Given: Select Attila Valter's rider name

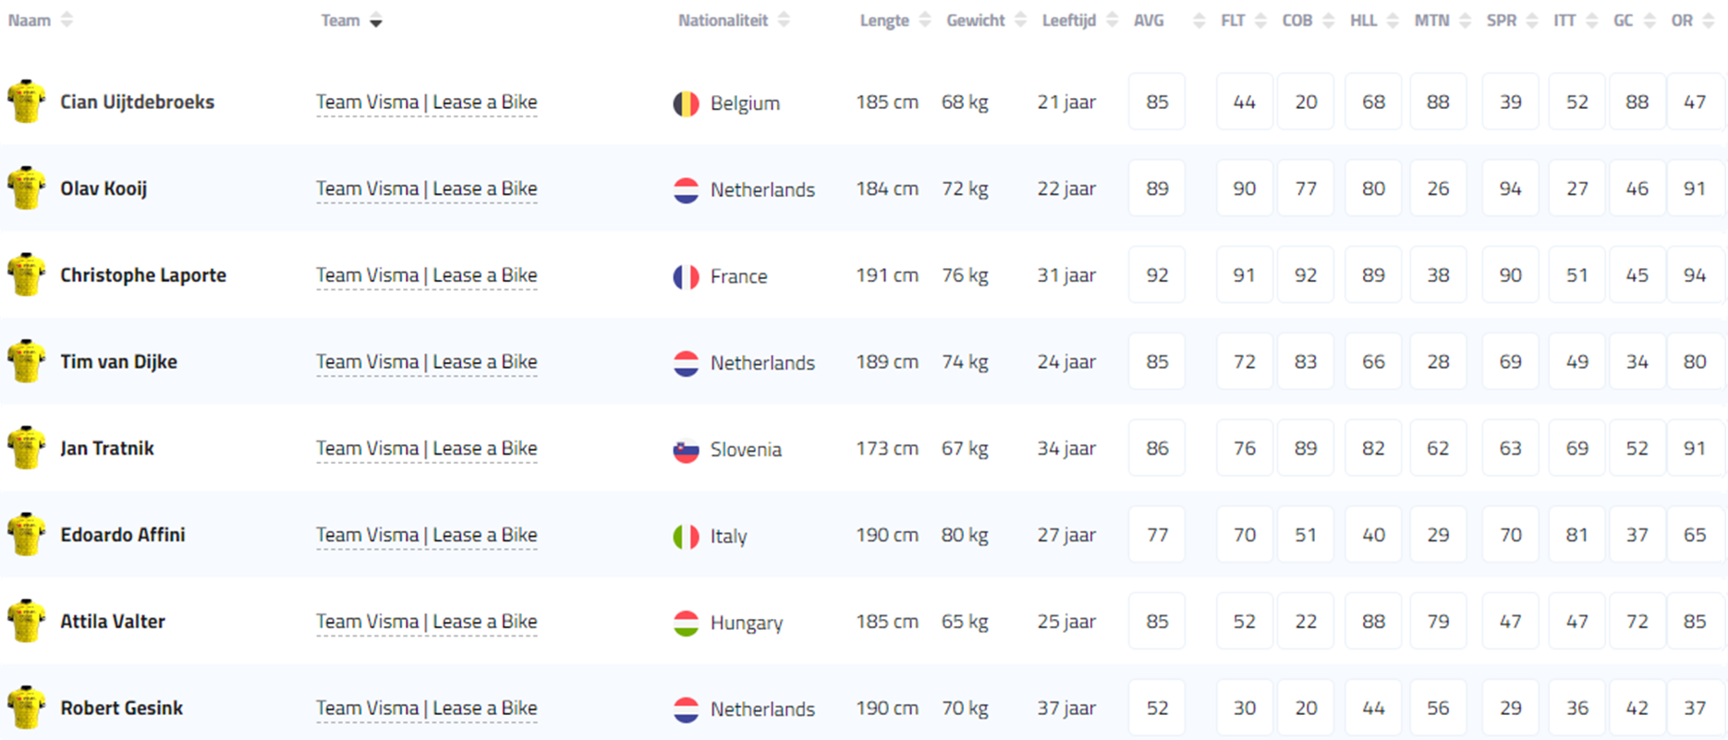Looking at the screenshot, I should 113,621.
